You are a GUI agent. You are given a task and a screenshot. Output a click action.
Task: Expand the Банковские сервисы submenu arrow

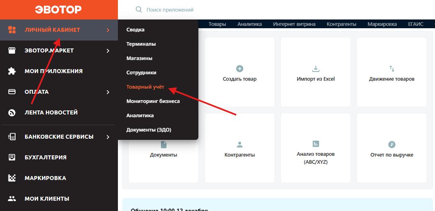point(108,137)
